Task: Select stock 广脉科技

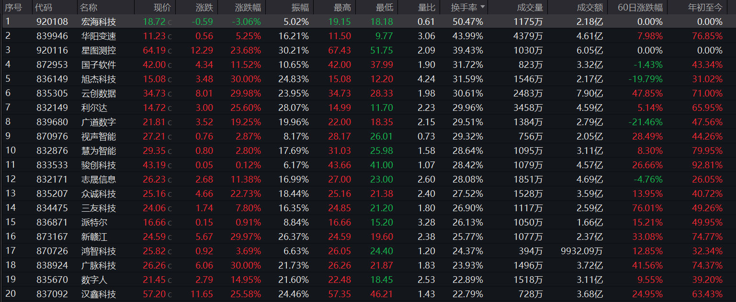Action: coord(99,265)
